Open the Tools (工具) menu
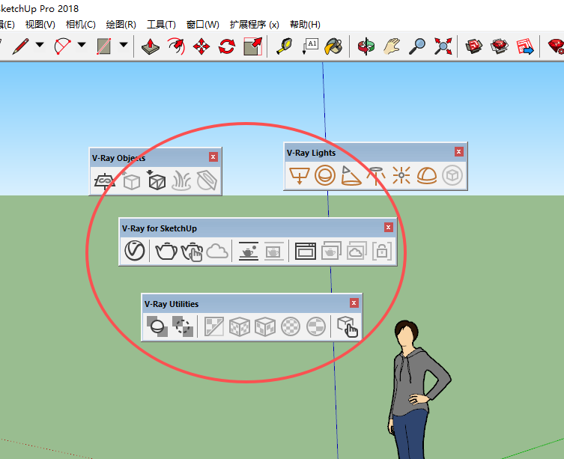Image resolution: width=564 pixels, height=459 pixels. pos(161,25)
